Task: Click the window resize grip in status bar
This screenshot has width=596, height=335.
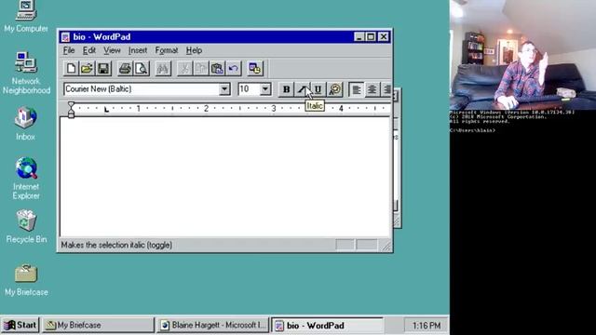Action: click(386, 246)
